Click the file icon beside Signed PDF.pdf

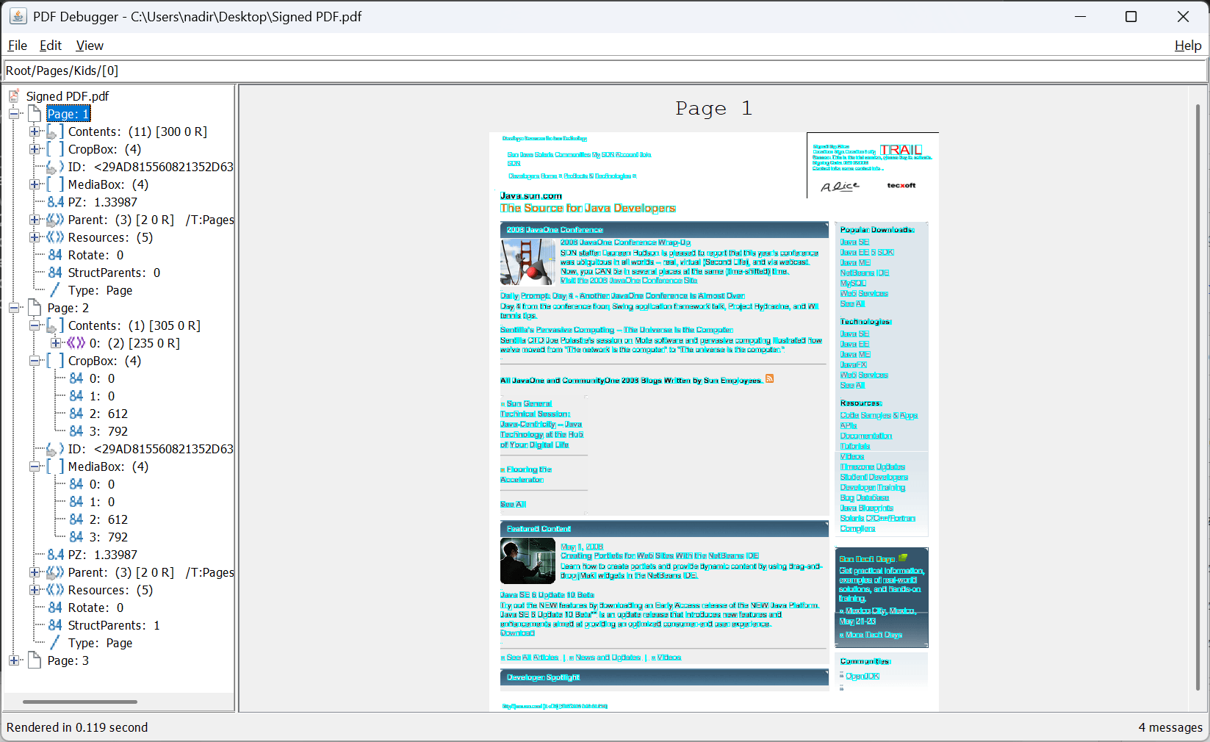(x=14, y=96)
